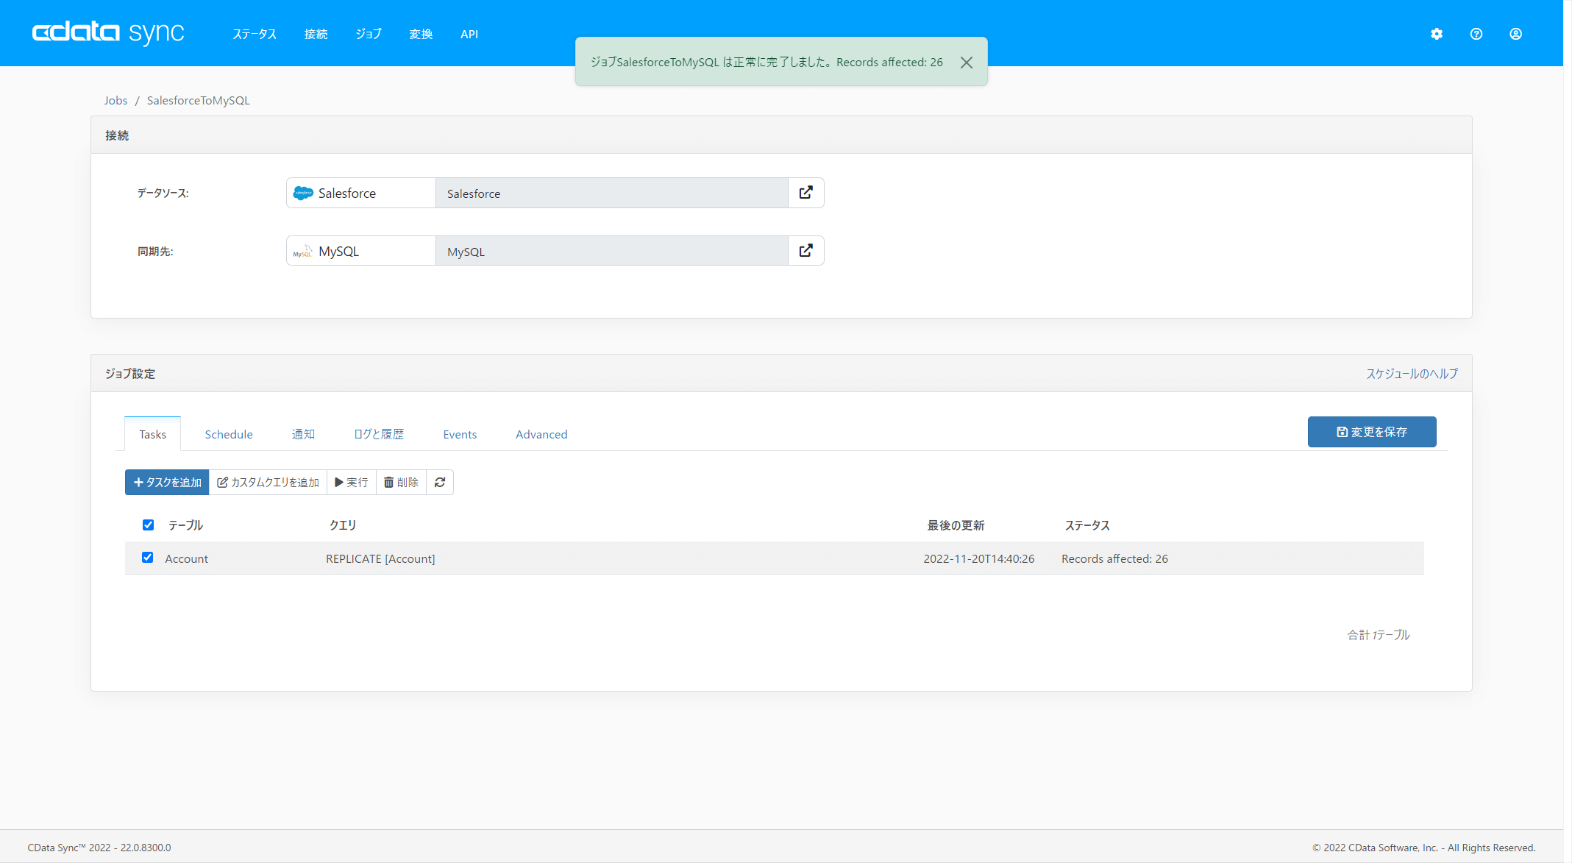The height and width of the screenshot is (863, 1572).
Task: Click the Salesforce data source name field
Action: click(611, 193)
